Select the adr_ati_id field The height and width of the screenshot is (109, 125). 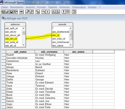11,46
